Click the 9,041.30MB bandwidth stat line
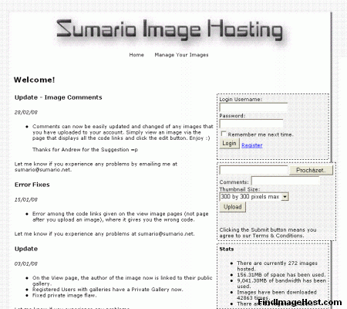Screen dimensions: 347x309 (281, 284)
